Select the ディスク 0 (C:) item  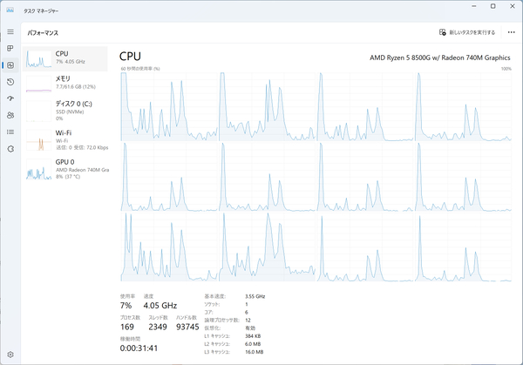pos(65,111)
